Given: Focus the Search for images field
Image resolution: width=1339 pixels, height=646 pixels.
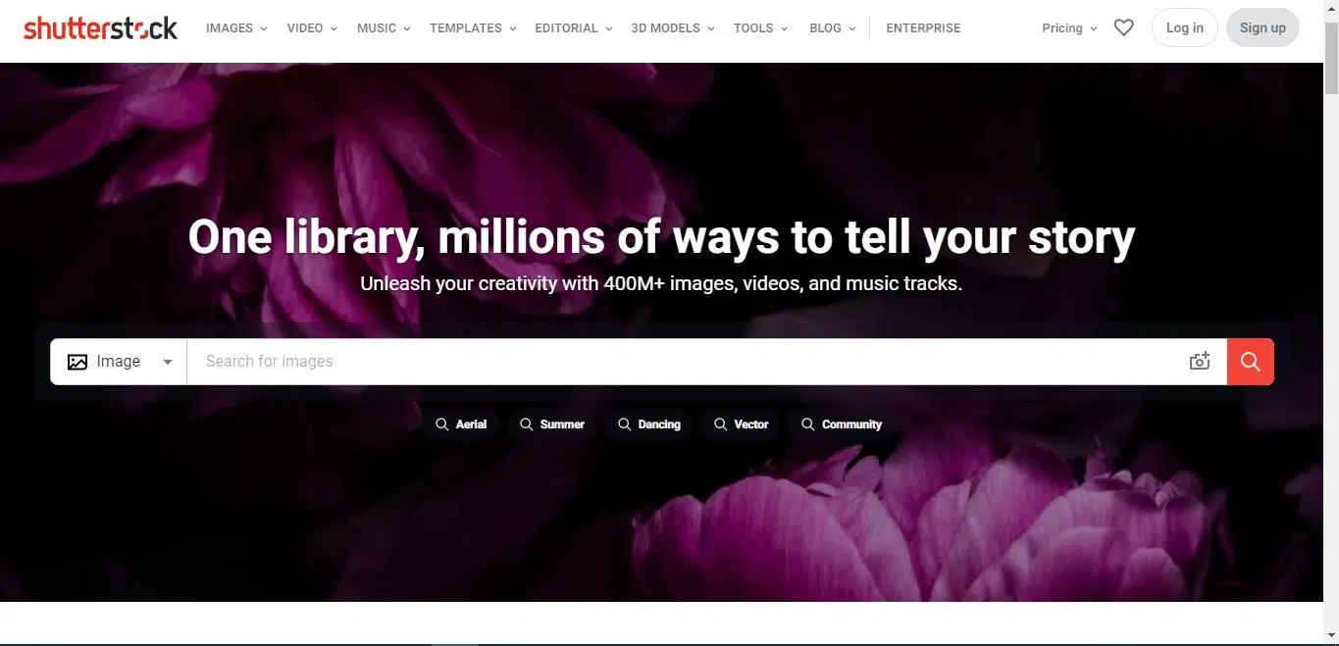Looking at the screenshot, I should pos(687,362).
